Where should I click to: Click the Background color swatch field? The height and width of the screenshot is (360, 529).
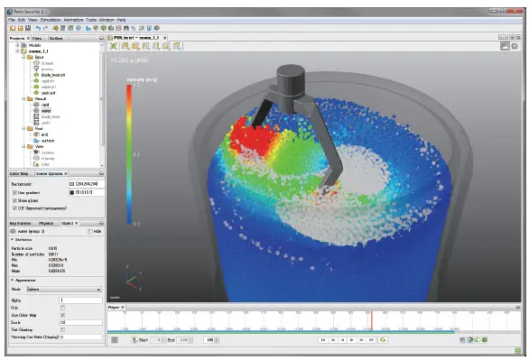tap(87, 184)
